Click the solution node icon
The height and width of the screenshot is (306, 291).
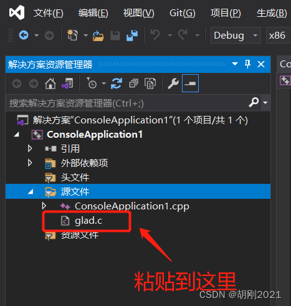point(22,120)
